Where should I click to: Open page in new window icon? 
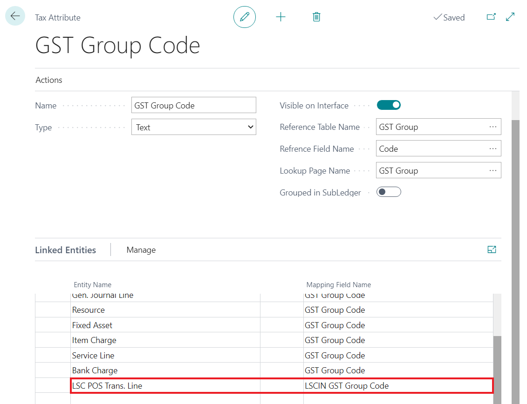pos(491,17)
